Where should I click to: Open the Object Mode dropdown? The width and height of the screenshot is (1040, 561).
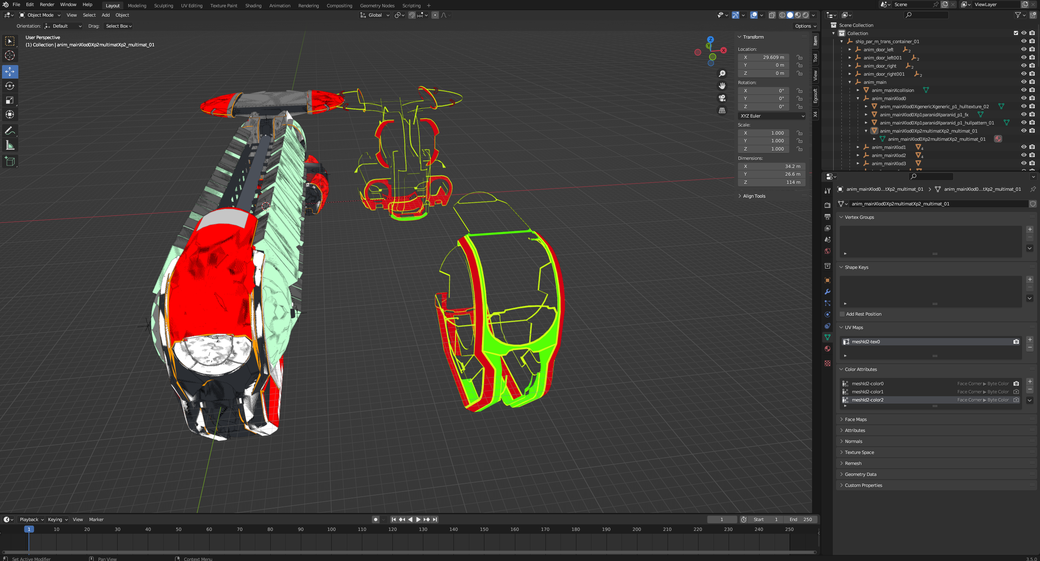(x=40, y=15)
